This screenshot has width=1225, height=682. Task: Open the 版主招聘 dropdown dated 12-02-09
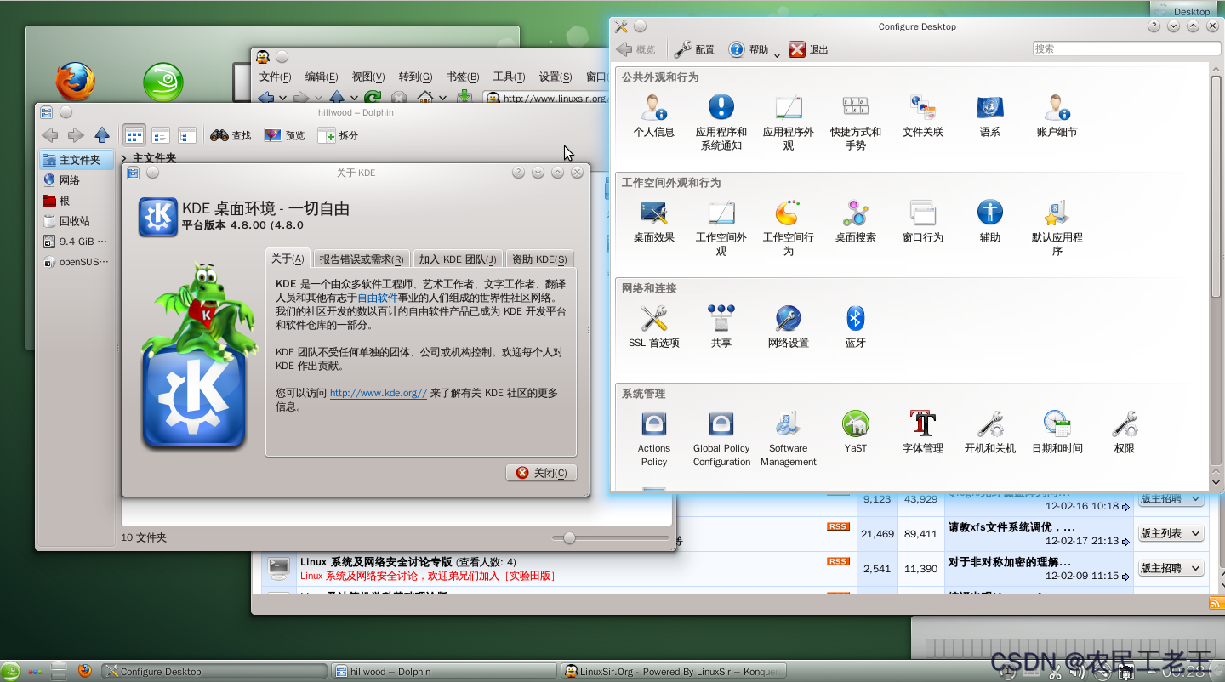(1171, 568)
